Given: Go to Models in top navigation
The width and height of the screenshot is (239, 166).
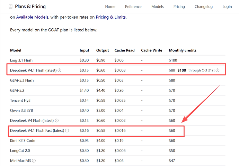Looking at the screenshot, I should click(x=158, y=7).
